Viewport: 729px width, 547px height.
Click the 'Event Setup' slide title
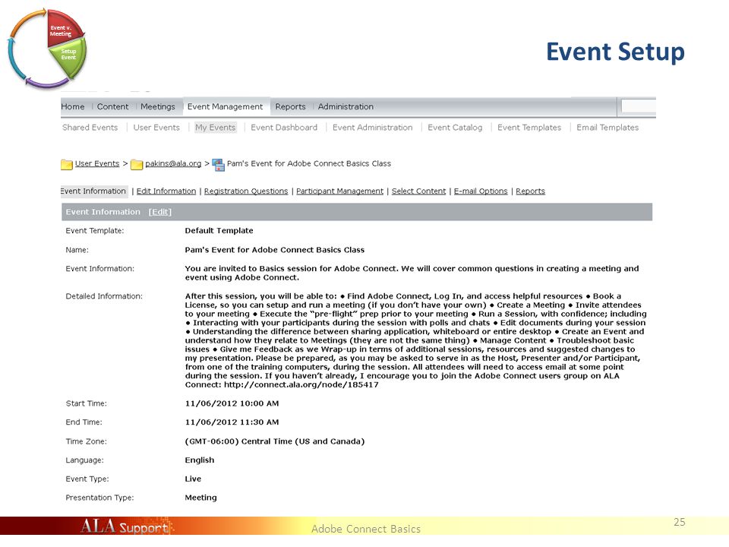(615, 52)
